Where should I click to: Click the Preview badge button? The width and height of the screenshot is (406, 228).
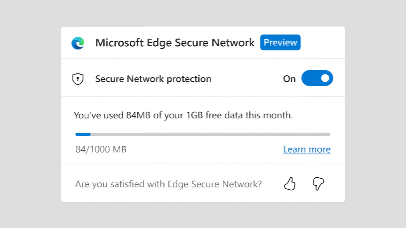click(x=280, y=42)
